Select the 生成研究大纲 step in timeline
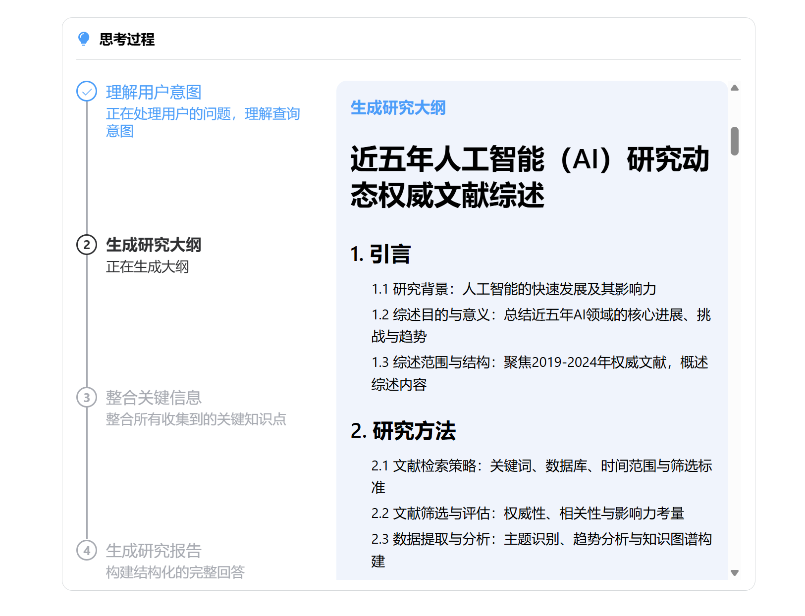805x616 pixels. click(154, 245)
